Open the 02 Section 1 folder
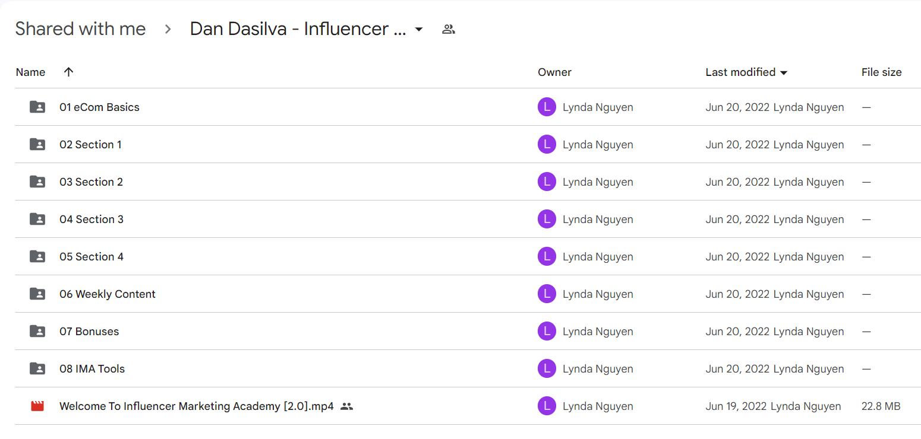 click(x=90, y=145)
